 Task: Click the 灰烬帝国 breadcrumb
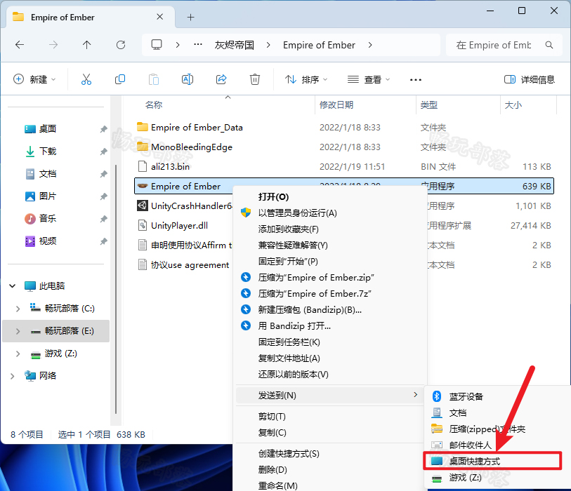234,45
